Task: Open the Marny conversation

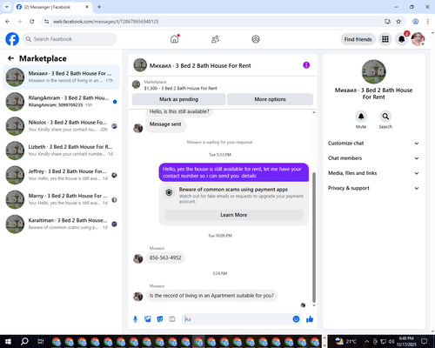Action: [61, 199]
